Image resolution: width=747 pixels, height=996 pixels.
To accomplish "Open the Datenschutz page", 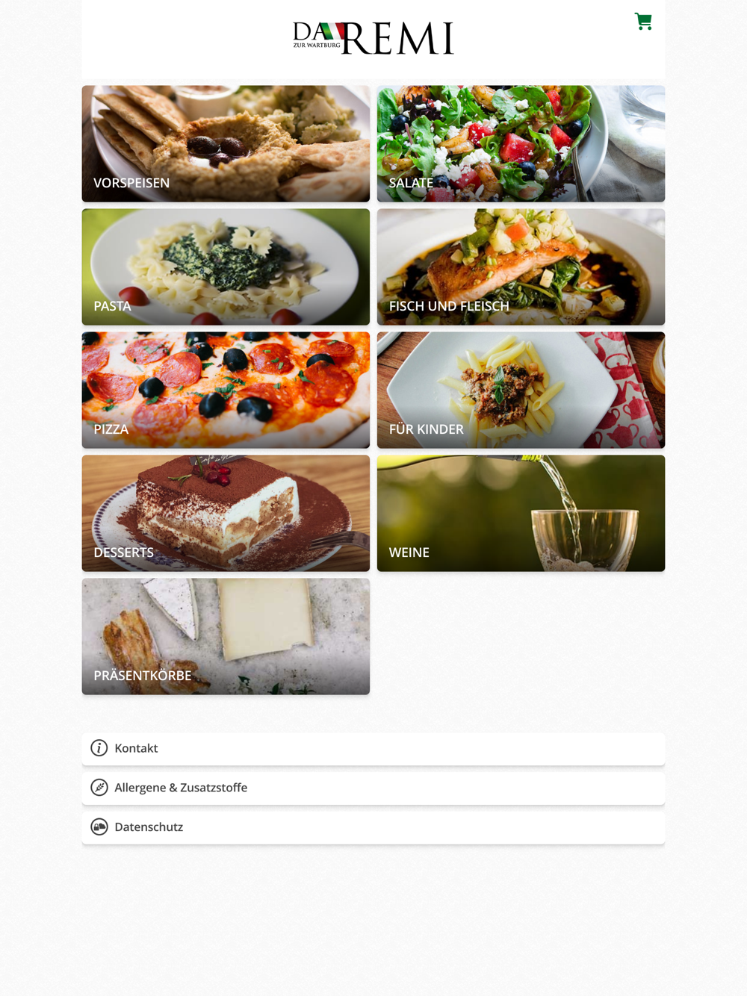I will [x=373, y=827].
